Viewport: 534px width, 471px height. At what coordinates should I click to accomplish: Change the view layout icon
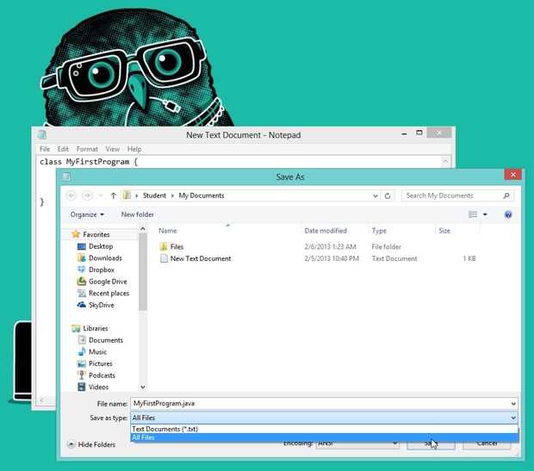click(473, 214)
